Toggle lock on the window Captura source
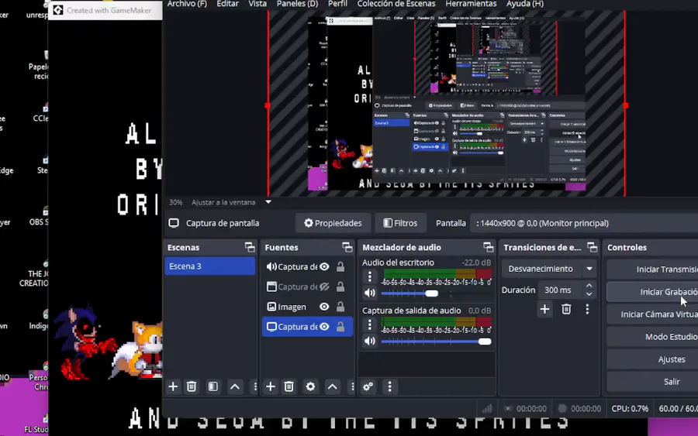 340,287
